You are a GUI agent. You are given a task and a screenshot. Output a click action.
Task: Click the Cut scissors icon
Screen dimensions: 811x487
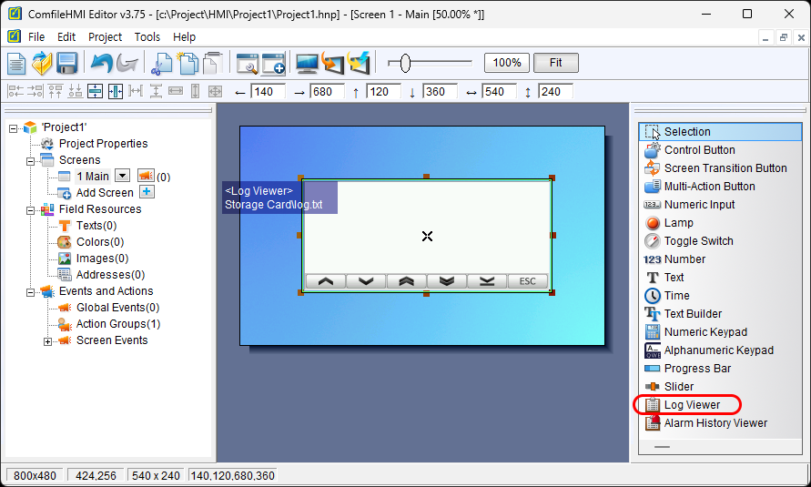[x=162, y=64]
